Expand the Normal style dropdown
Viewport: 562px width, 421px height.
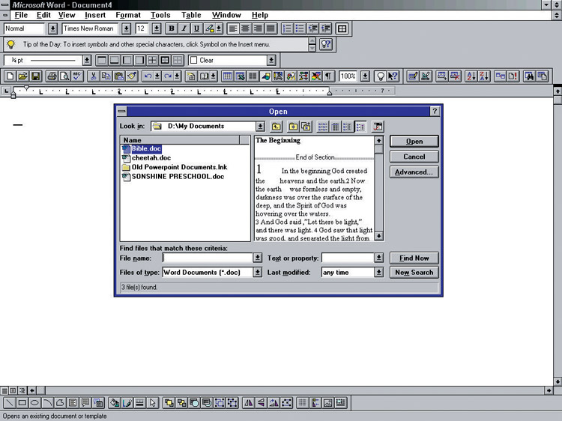52,28
